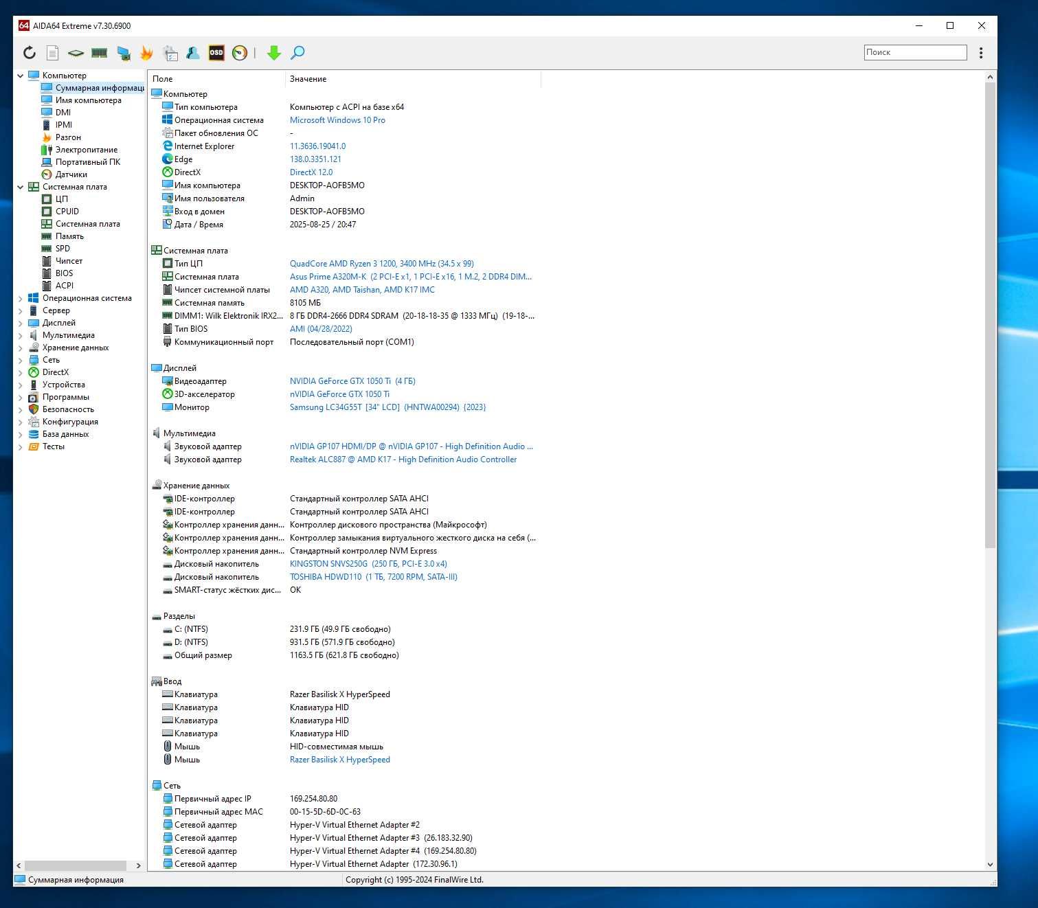The height and width of the screenshot is (908, 1038).
Task: Click the Поле column header
Action: (216, 79)
